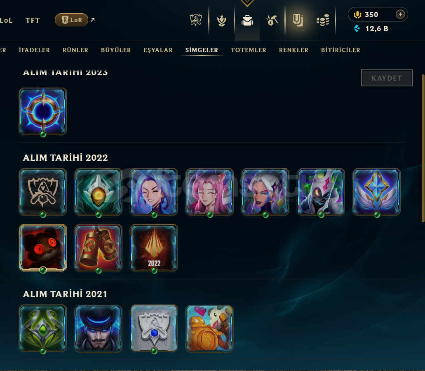Select the pixel Poro and Blitzcrank icon
This screenshot has height=371, width=425.
[x=210, y=328]
